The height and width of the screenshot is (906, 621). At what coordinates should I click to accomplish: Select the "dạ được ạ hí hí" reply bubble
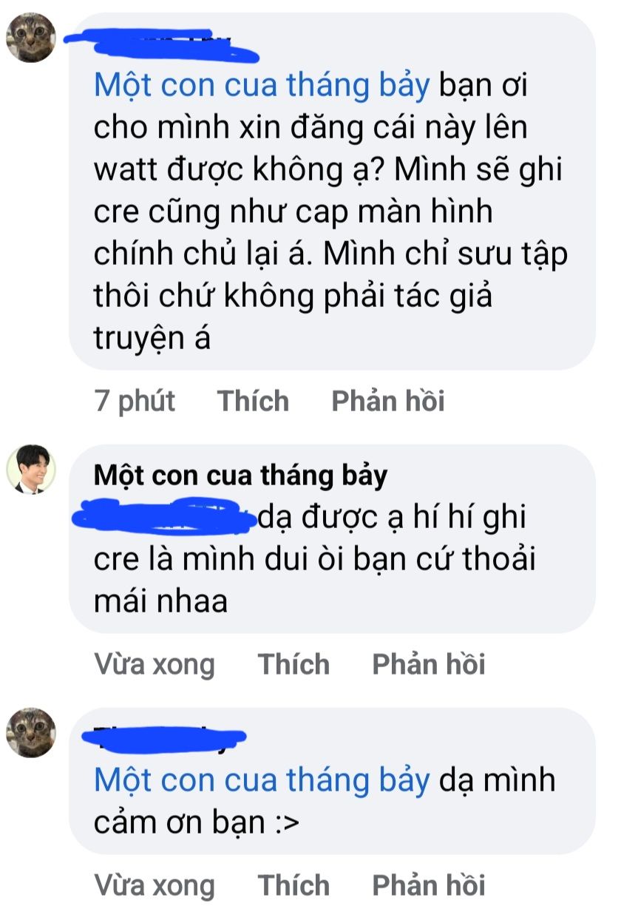click(331, 538)
